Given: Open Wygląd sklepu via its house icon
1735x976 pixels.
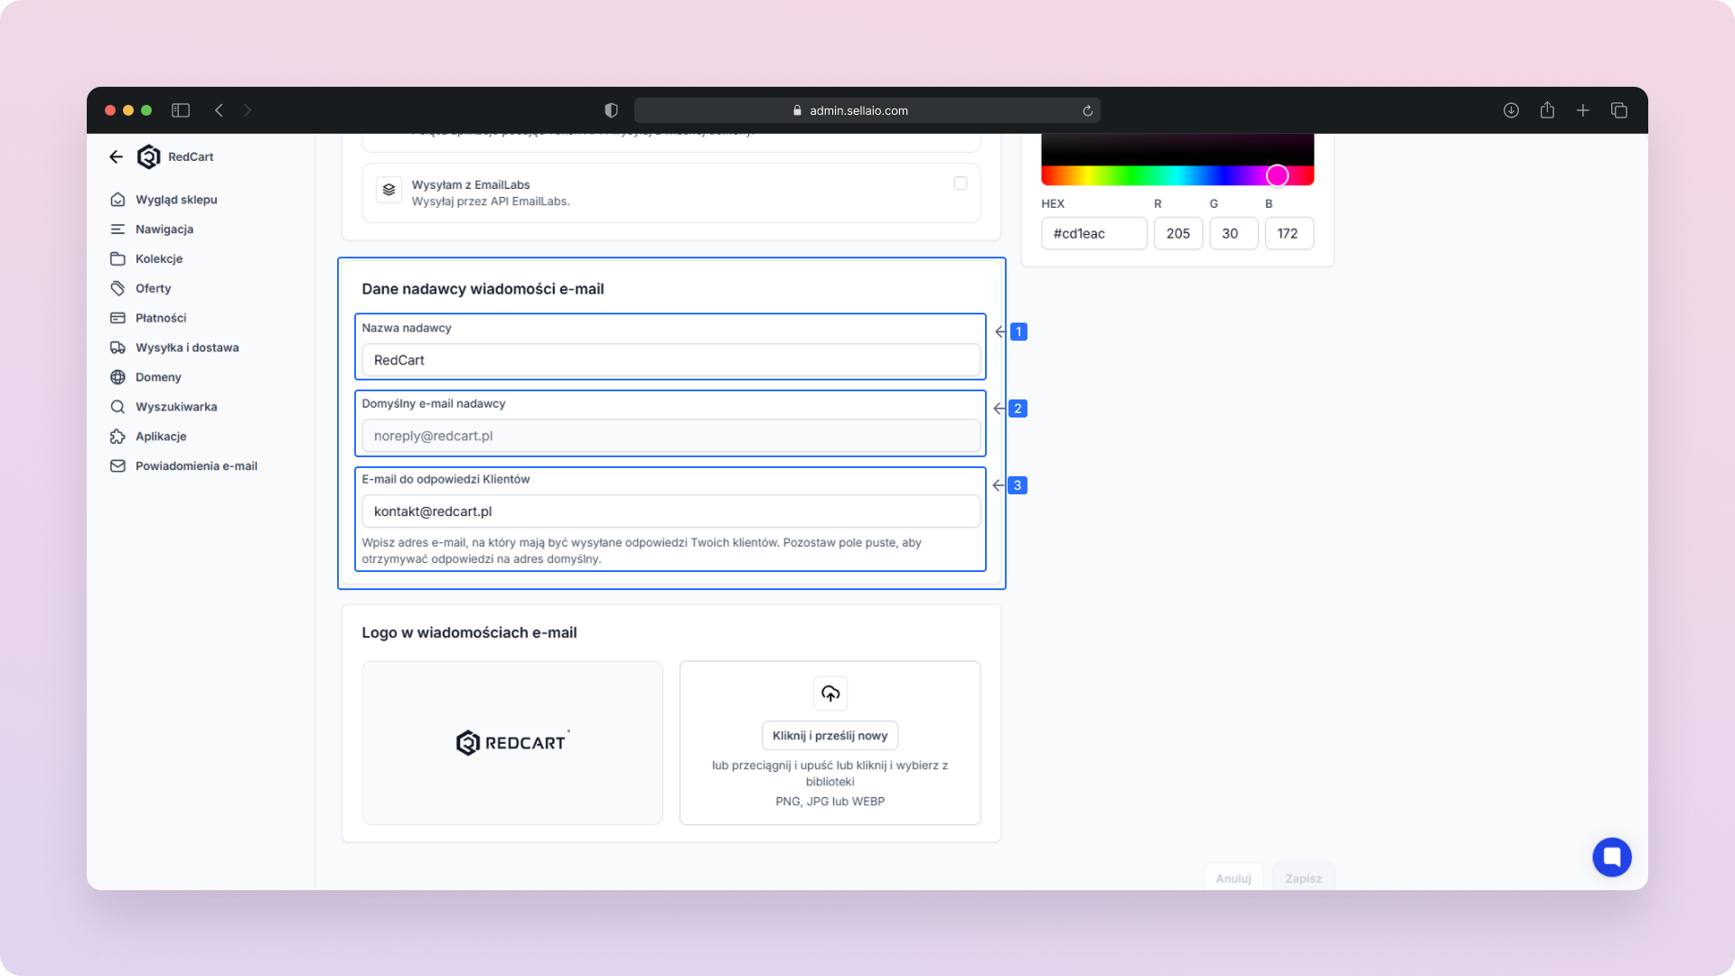Looking at the screenshot, I should pos(117,200).
